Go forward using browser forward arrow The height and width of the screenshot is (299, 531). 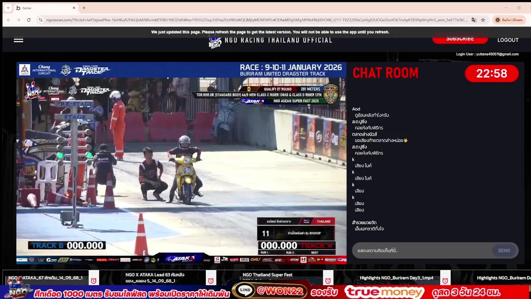coord(19,20)
